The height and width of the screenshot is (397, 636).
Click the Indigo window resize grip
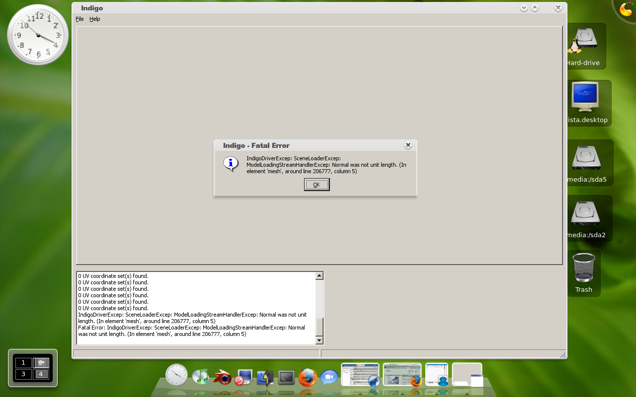pyautogui.click(x=562, y=354)
